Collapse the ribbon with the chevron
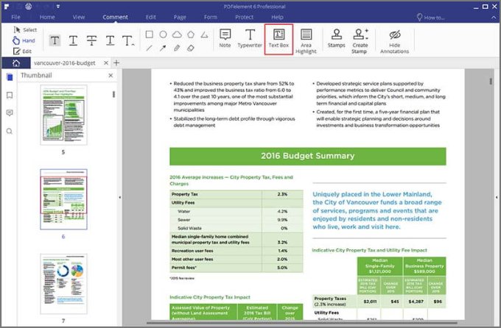 [494, 18]
